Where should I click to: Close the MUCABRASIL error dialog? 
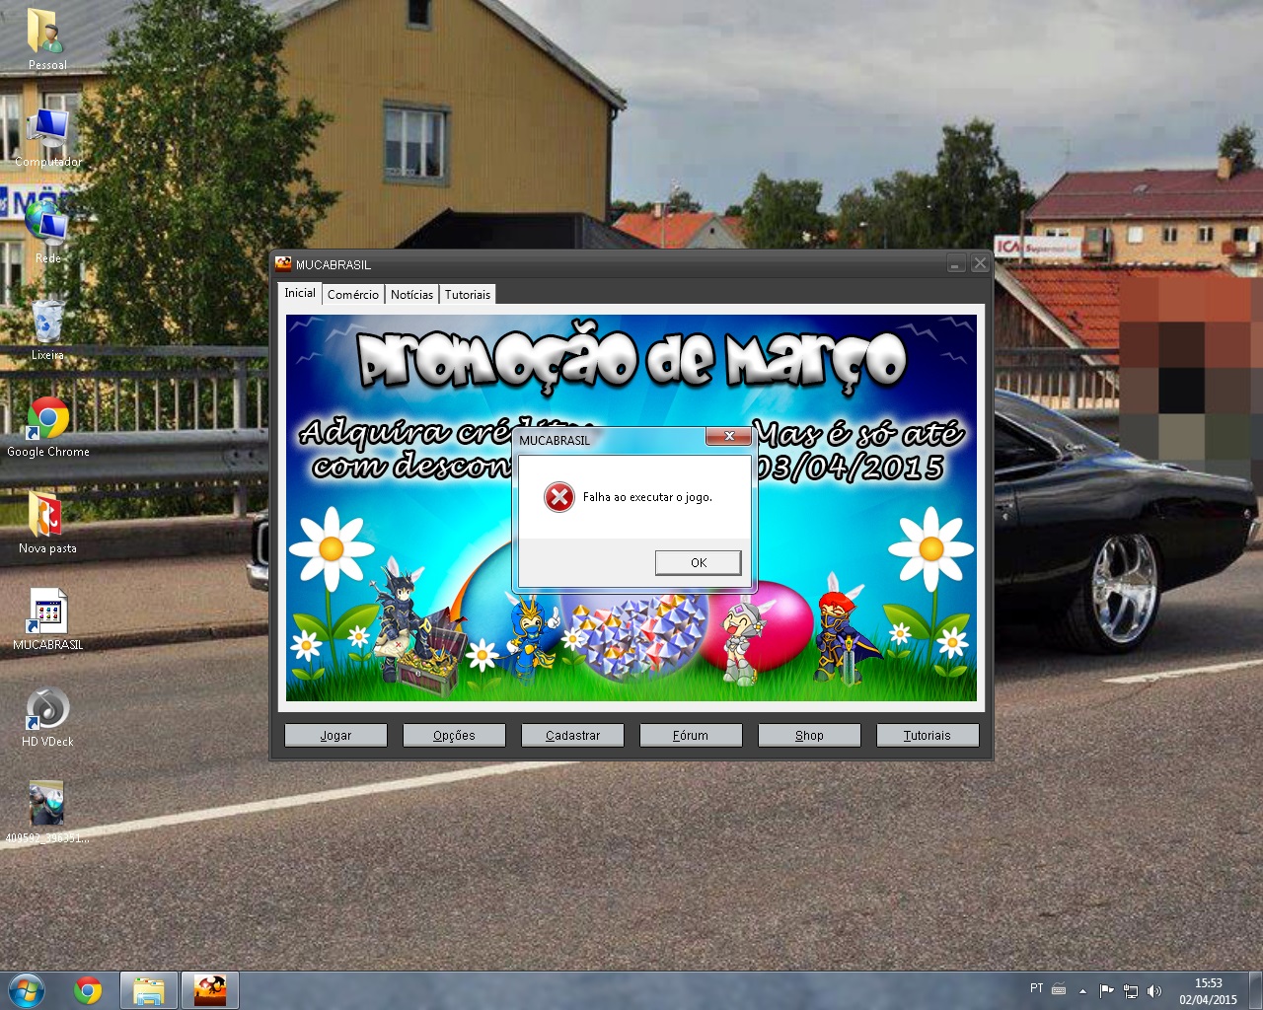click(x=729, y=436)
